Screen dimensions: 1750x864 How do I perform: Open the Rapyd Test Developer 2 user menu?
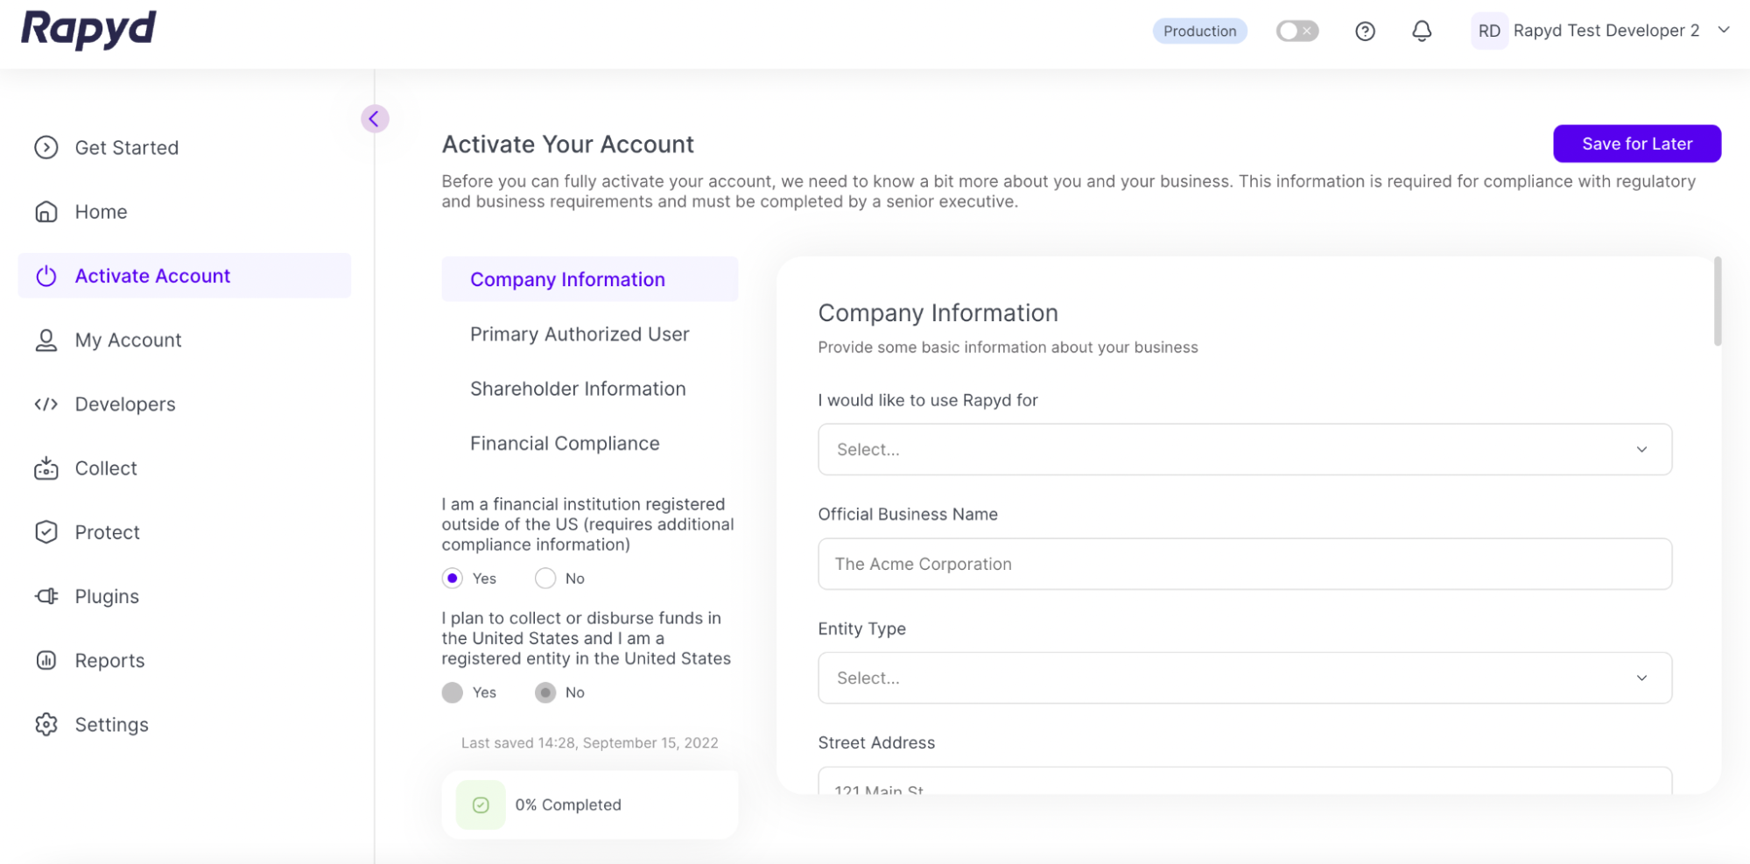tap(1602, 32)
